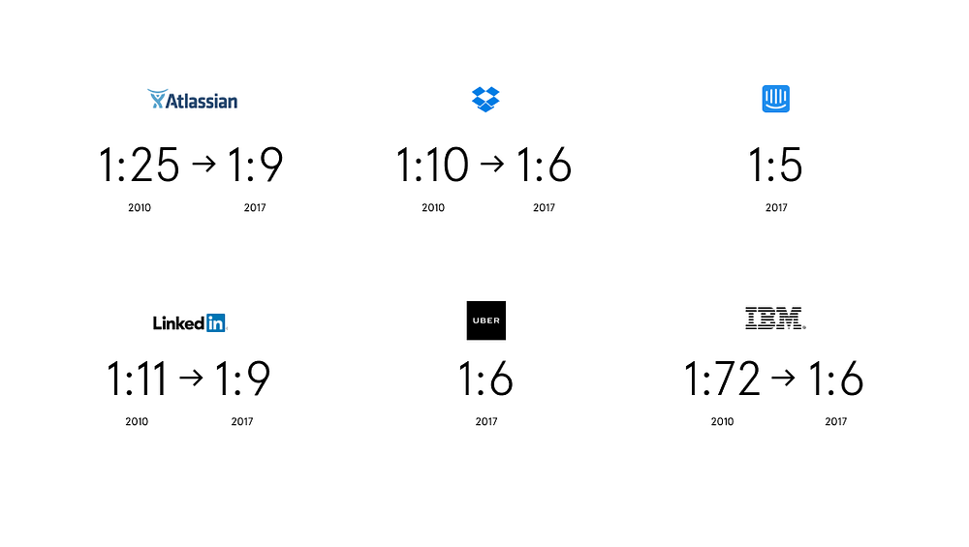Click the Intercom logo icon

coord(775,99)
